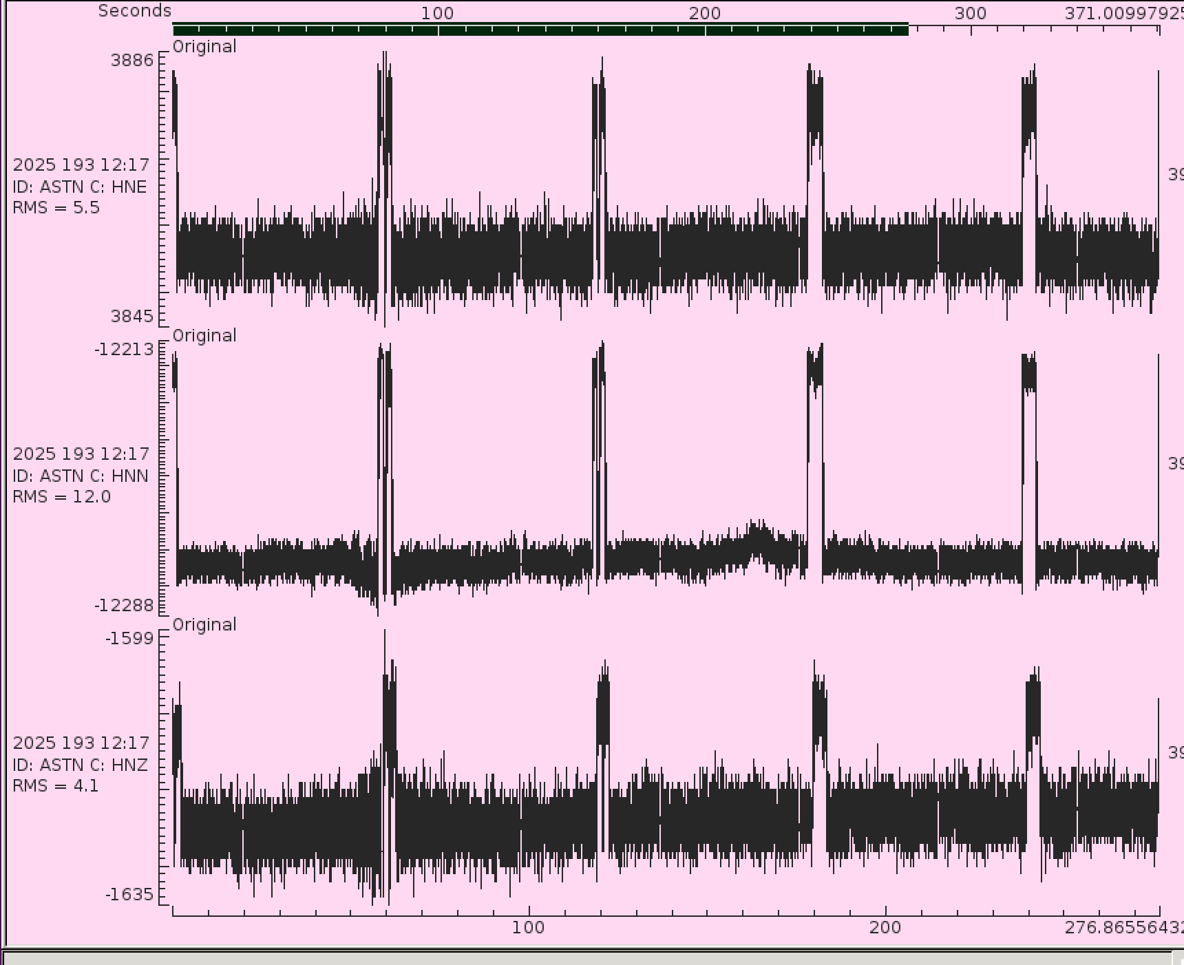Click the '2025 193 12:17' timestamp of the HNE trace
Viewport: 1184px width, 965px height.
pos(81,165)
